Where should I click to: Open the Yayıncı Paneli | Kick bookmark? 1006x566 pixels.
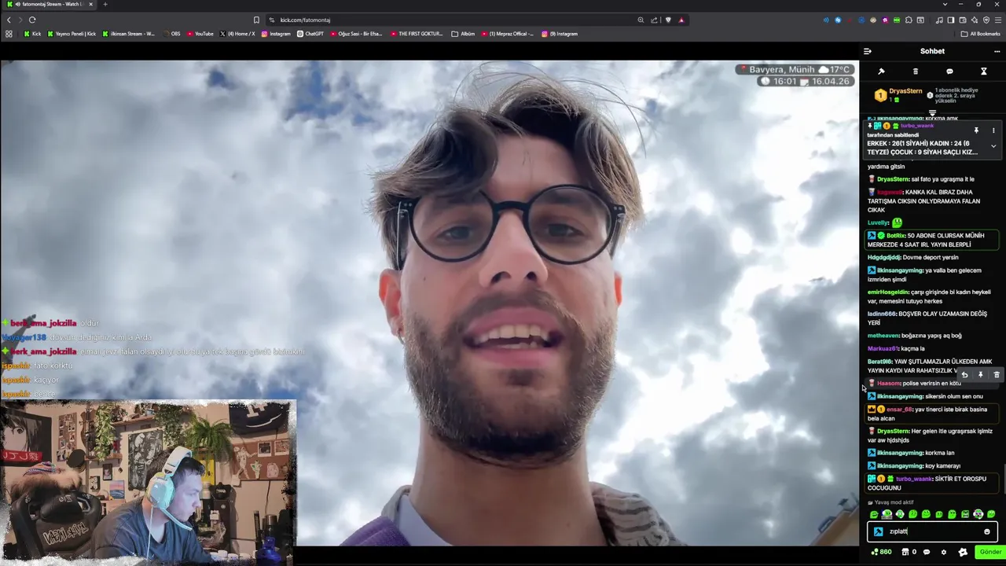72,34
